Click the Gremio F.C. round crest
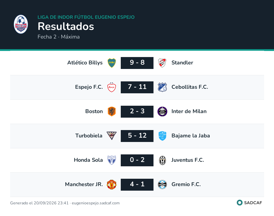Screen dimensions: 274x216 tap(162, 185)
